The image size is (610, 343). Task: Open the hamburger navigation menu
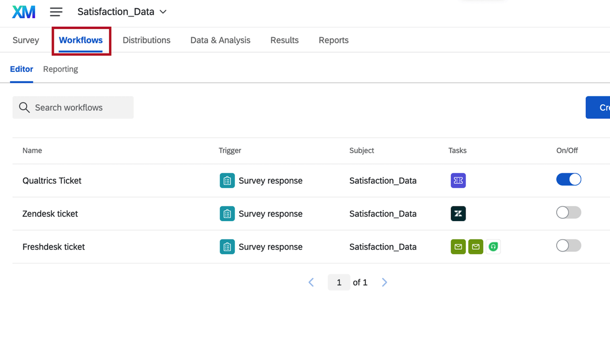coord(56,12)
